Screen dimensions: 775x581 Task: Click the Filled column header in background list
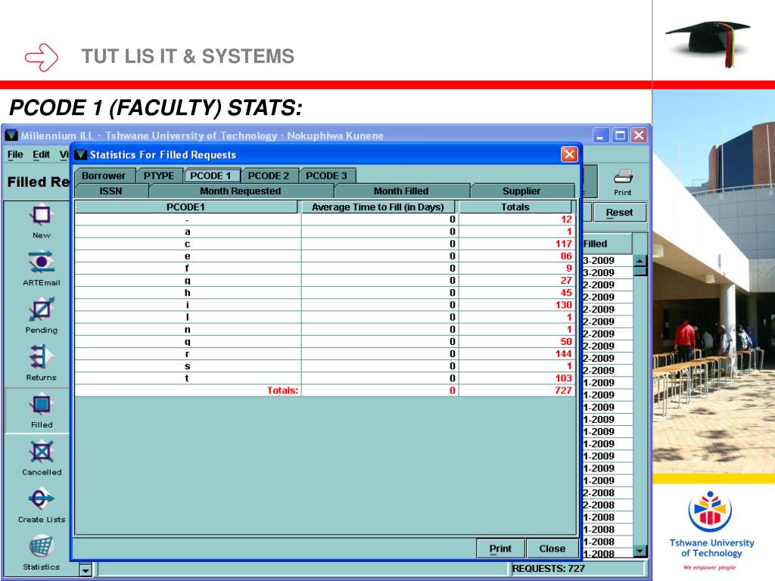[x=607, y=244]
